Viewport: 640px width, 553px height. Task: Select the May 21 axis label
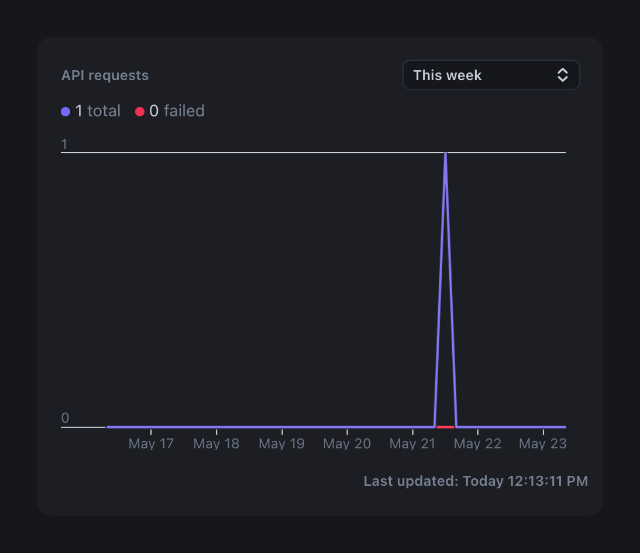click(412, 444)
